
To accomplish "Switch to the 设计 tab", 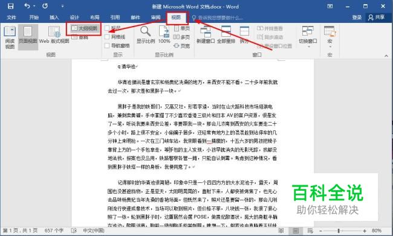I will pyautogui.click(x=74, y=18).
